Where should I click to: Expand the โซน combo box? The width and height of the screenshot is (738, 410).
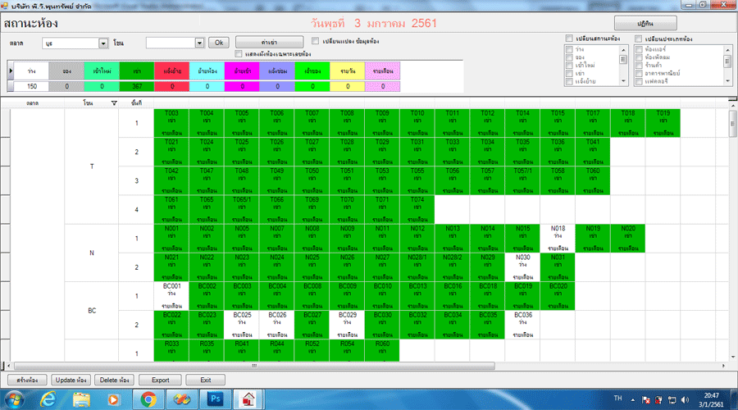tap(199, 43)
